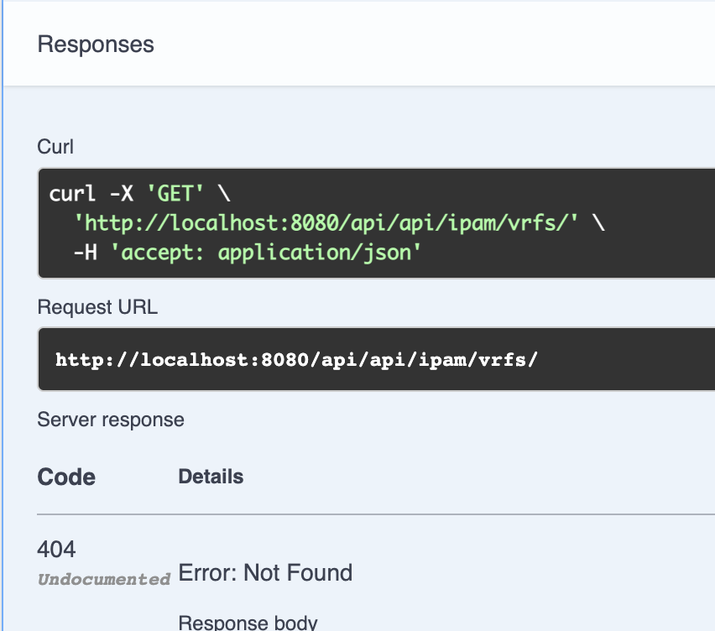
Task: Select the 404 response code
Action: 56,549
